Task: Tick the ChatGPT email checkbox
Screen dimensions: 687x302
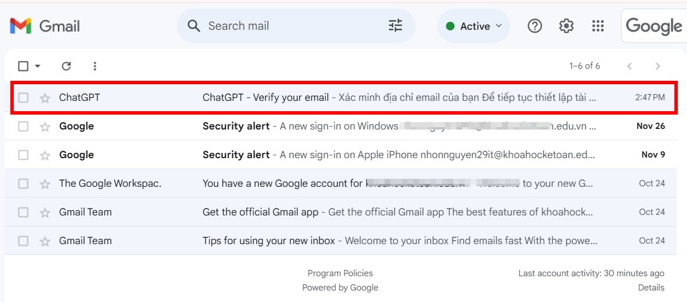Action: pyautogui.click(x=23, y=98)
